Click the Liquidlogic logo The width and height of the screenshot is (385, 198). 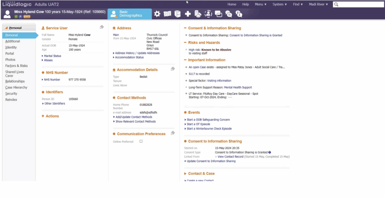pyautogui.click(x=17, y=4)
